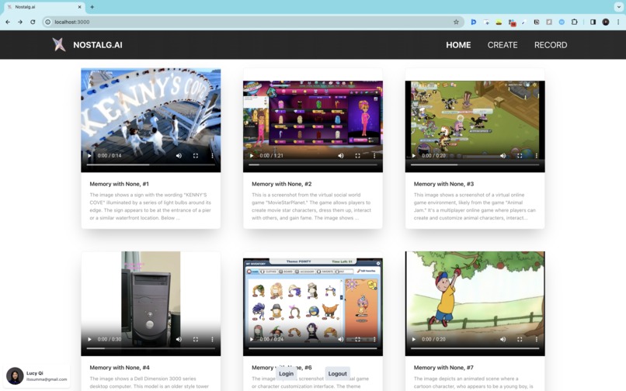Seek on the Memory #1 video progress bar
Viewport: 626px width, 391px height.
click(151, 164)
